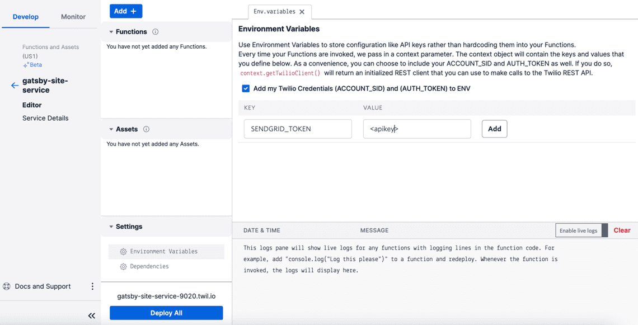Click the info icon next to Assets
The width and height of the screenshot is (638, 325).
click(x=146, y=129)
